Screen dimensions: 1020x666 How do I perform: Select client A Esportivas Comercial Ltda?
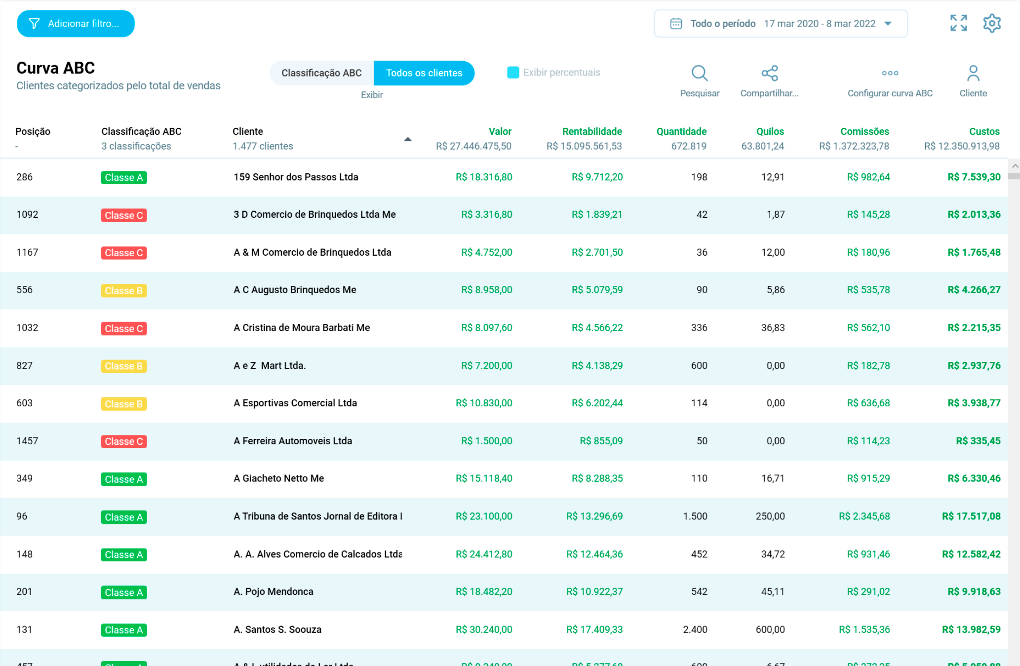click(295, 403)
